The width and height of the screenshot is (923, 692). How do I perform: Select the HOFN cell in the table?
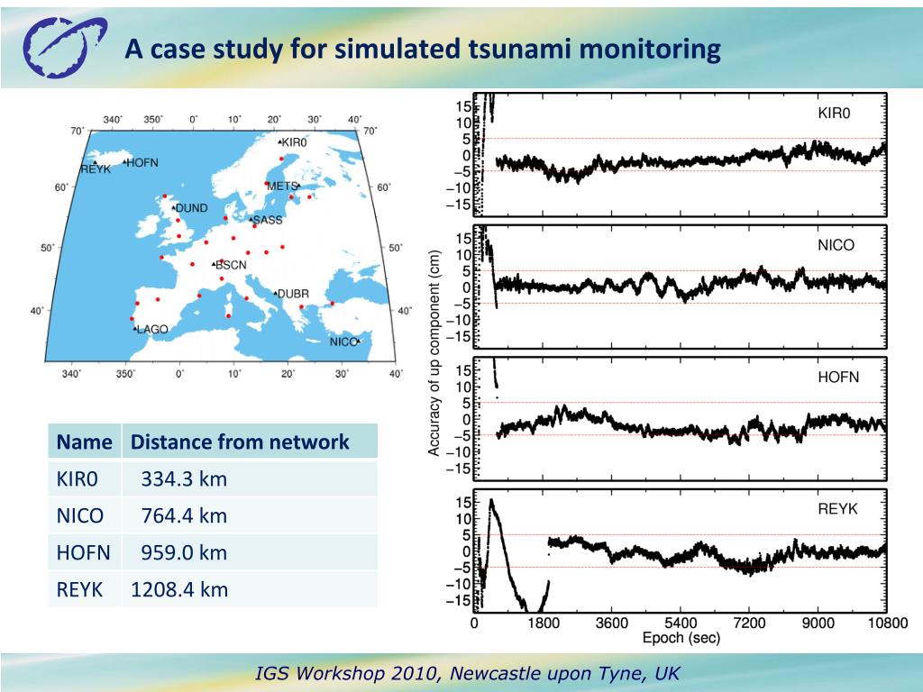[83, 552]
